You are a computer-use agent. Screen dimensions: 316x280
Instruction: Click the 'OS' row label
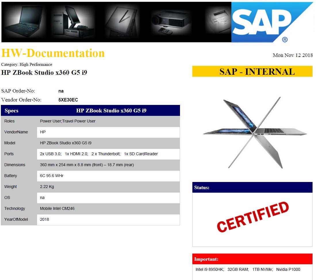coord(7,197)
